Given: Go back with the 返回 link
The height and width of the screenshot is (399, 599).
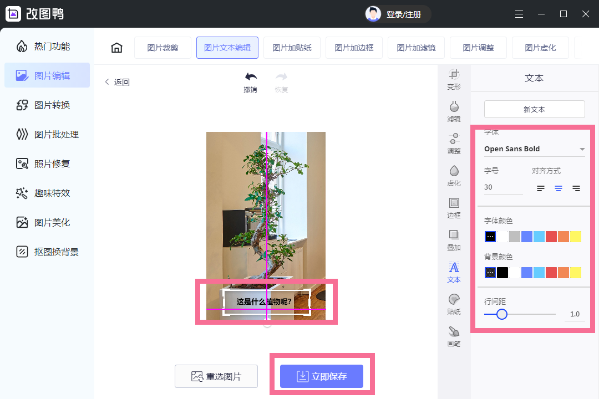Looking at the screenshot, I should 117,82.
